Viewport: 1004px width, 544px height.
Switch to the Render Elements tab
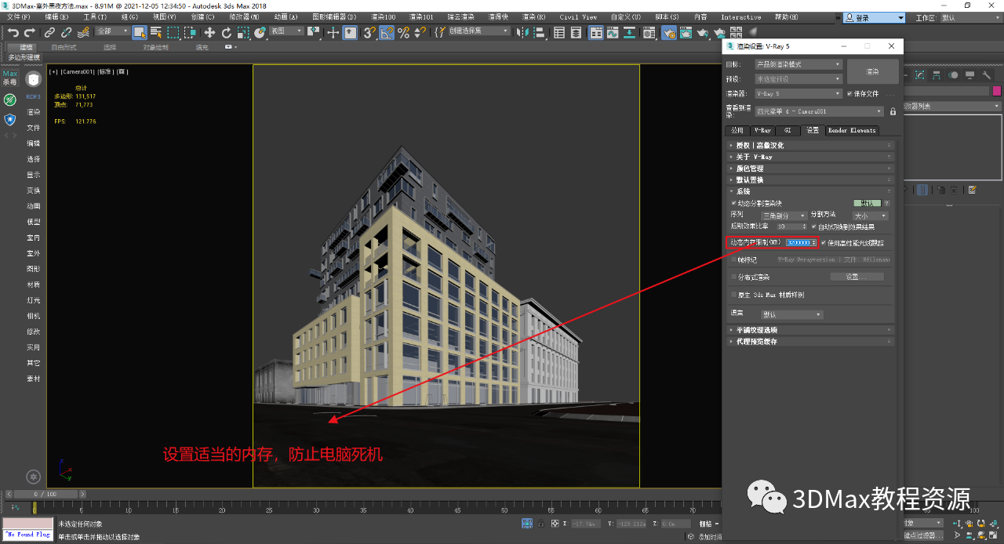[850, 131]
